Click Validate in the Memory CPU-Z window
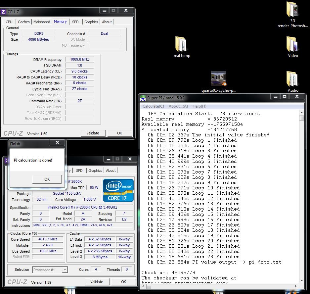Image resolution: width=310 pixels, height=294 pixels. click(93, 133)
